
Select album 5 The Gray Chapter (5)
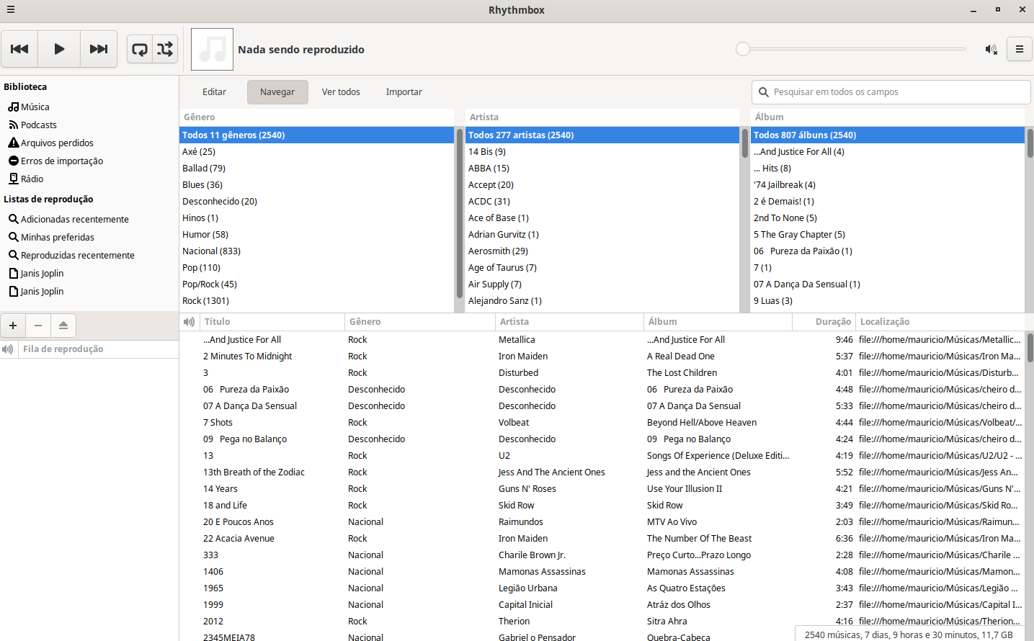(888, 234)
